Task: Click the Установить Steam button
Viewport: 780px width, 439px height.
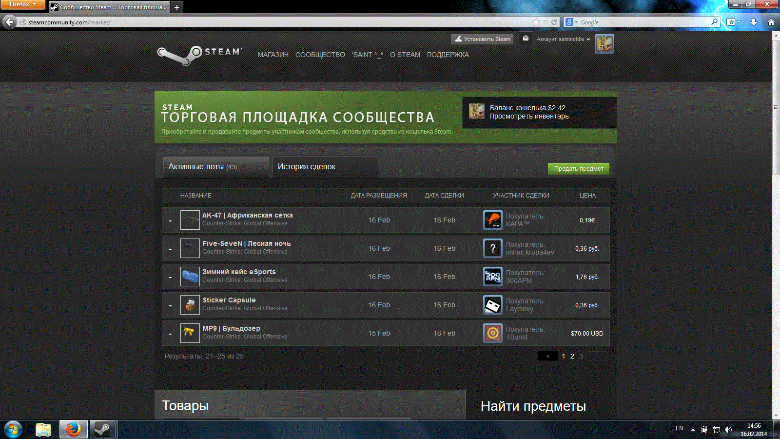Action: click(x=482, y=39)
